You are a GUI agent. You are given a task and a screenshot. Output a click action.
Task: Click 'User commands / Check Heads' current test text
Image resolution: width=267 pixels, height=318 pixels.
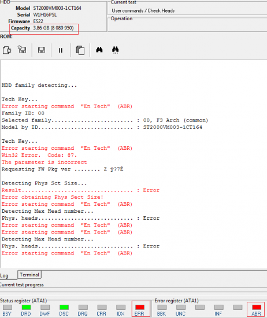[143, 11]
